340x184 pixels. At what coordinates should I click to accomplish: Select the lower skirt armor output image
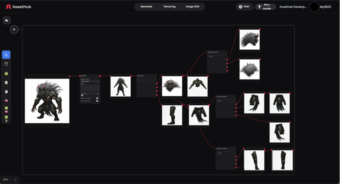[x=279, y=132]
